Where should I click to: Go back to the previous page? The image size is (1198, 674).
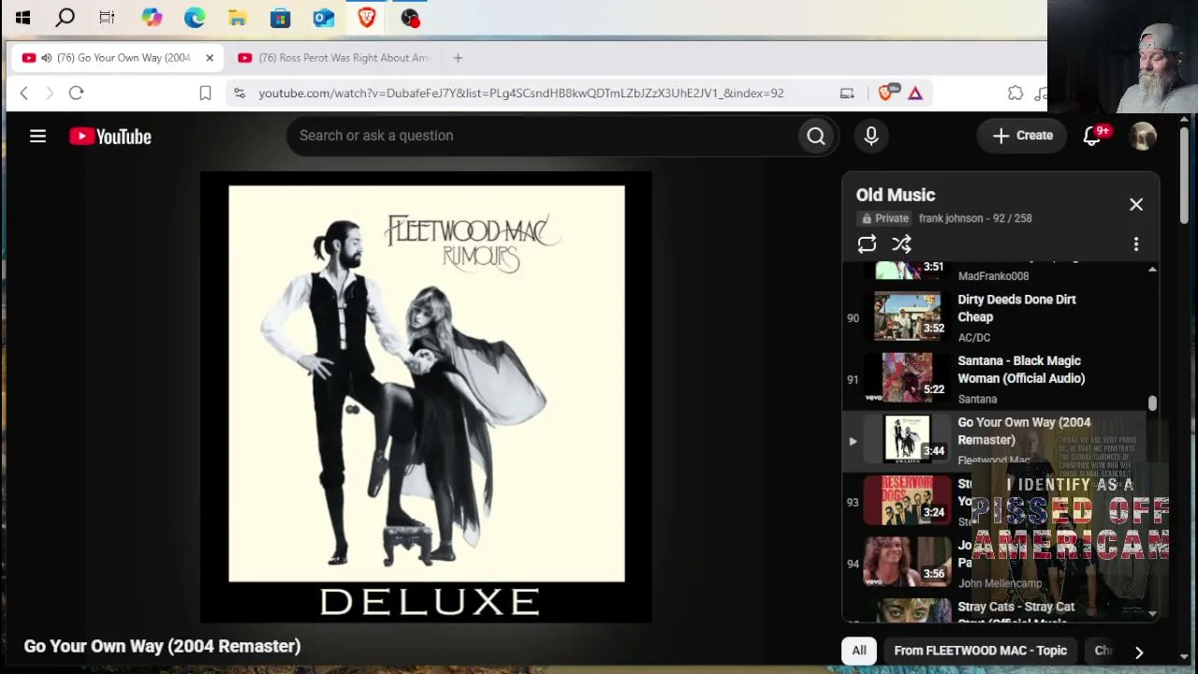tap(24, 93)
